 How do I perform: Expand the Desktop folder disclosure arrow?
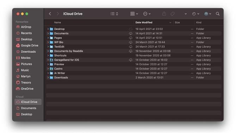coord(48,29)
